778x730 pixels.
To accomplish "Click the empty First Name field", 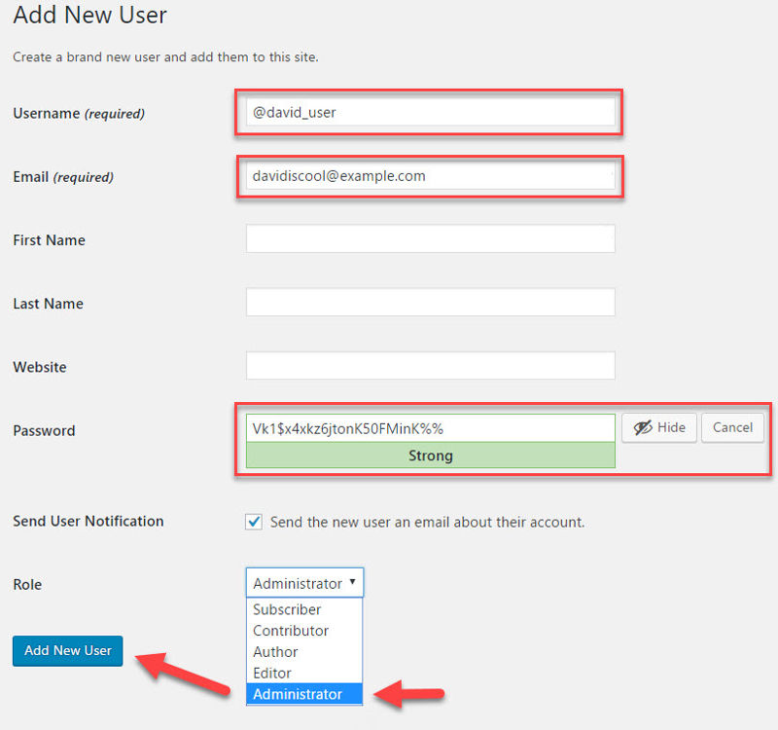I will 430,238.
